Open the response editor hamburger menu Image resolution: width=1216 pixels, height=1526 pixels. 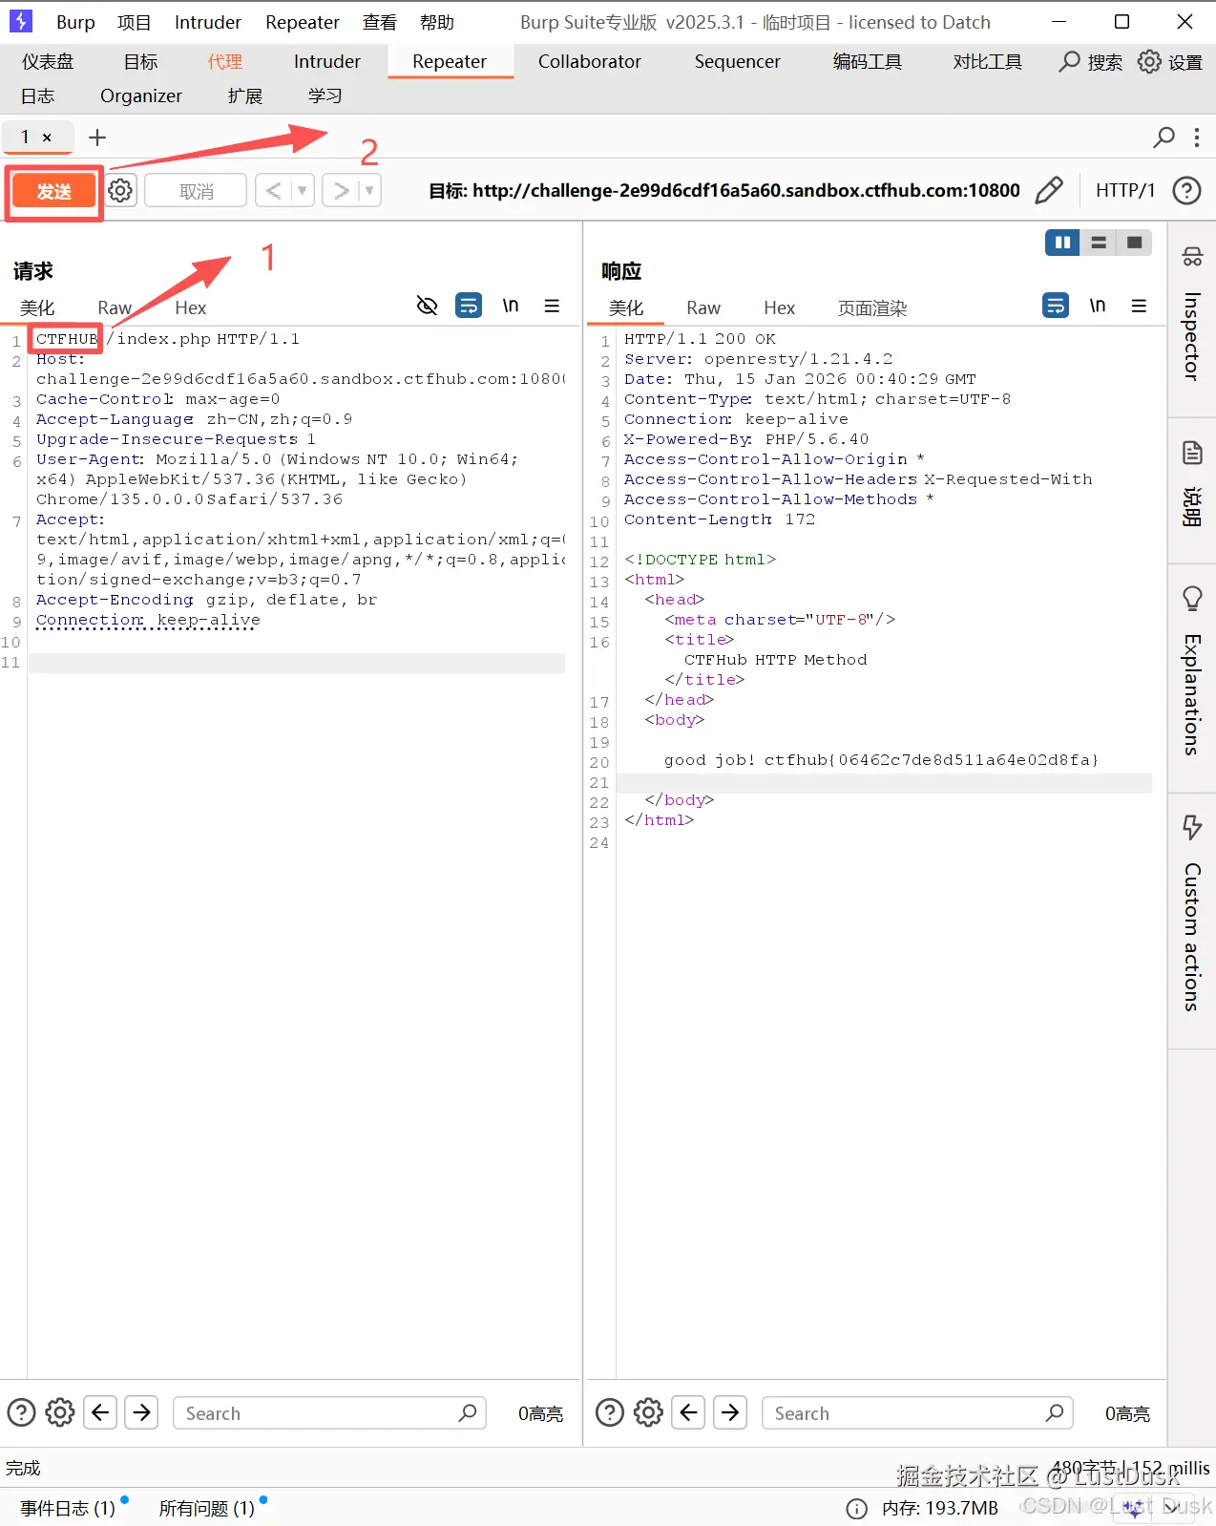[1139, 306]
